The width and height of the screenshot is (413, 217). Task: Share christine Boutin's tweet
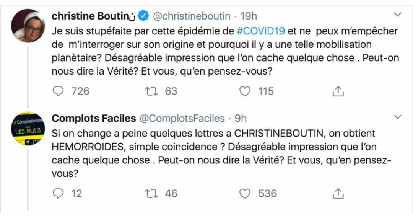click(338, 92)
